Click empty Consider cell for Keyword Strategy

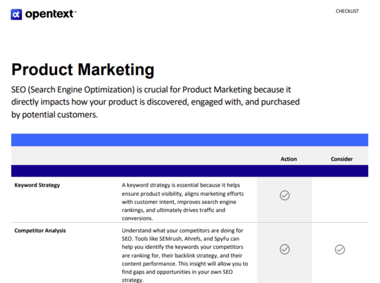coord(339,198)
